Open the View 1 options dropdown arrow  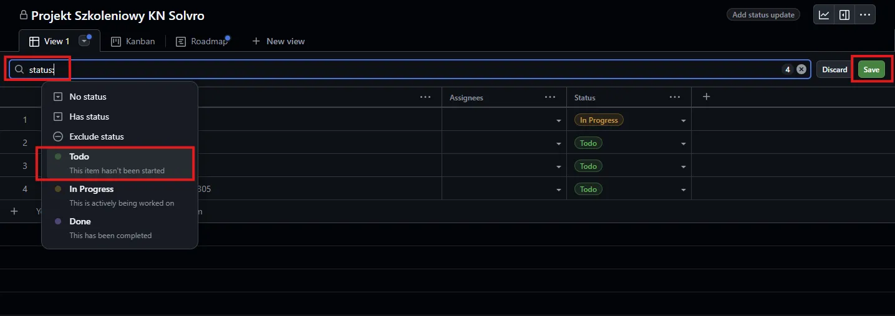[x=84, y=41]
